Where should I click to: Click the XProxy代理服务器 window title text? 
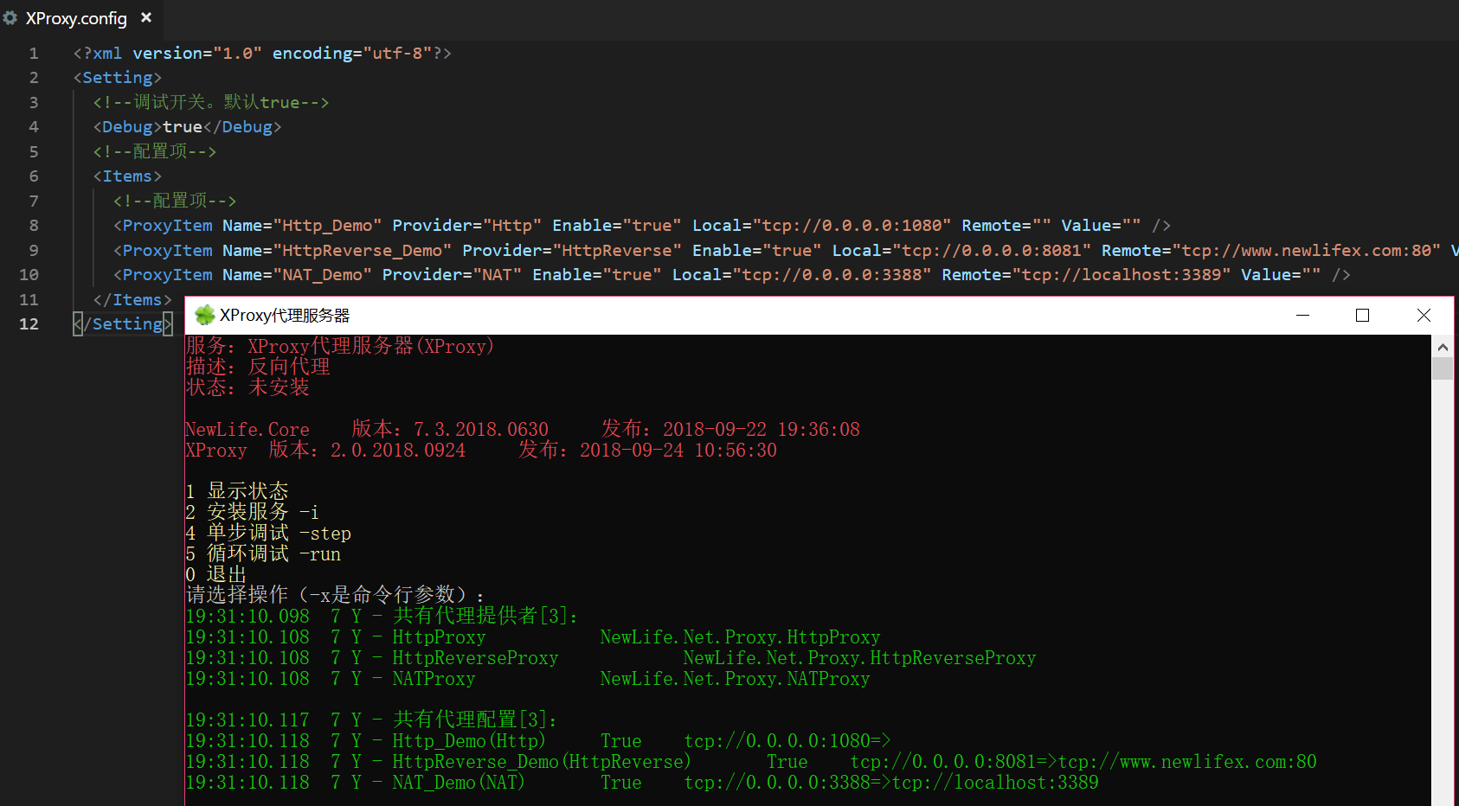click(x=285, y=316)
